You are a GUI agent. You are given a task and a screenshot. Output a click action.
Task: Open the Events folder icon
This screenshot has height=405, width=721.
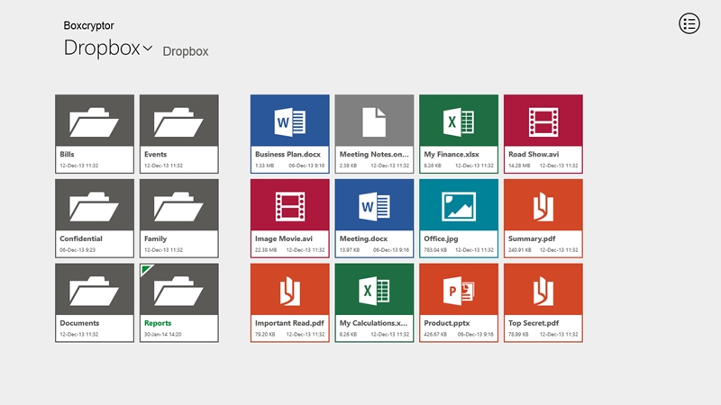[178, 122]
